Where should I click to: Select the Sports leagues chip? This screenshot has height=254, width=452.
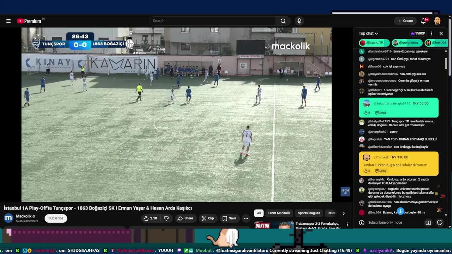click(x=309, y=213)
